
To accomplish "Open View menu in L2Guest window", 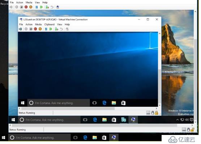I will tap(60, 24).
